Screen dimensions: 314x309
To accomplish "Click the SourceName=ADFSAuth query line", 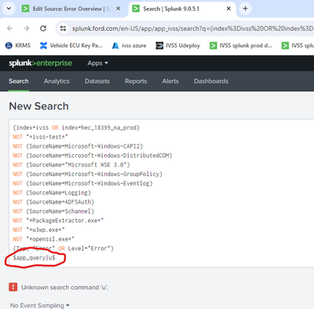I will click(x=53, y=202).
